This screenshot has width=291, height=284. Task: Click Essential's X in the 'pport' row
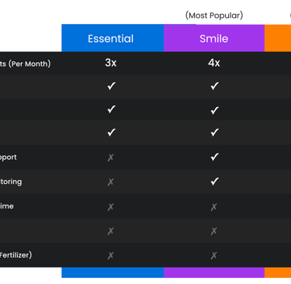tap(110, 158)
